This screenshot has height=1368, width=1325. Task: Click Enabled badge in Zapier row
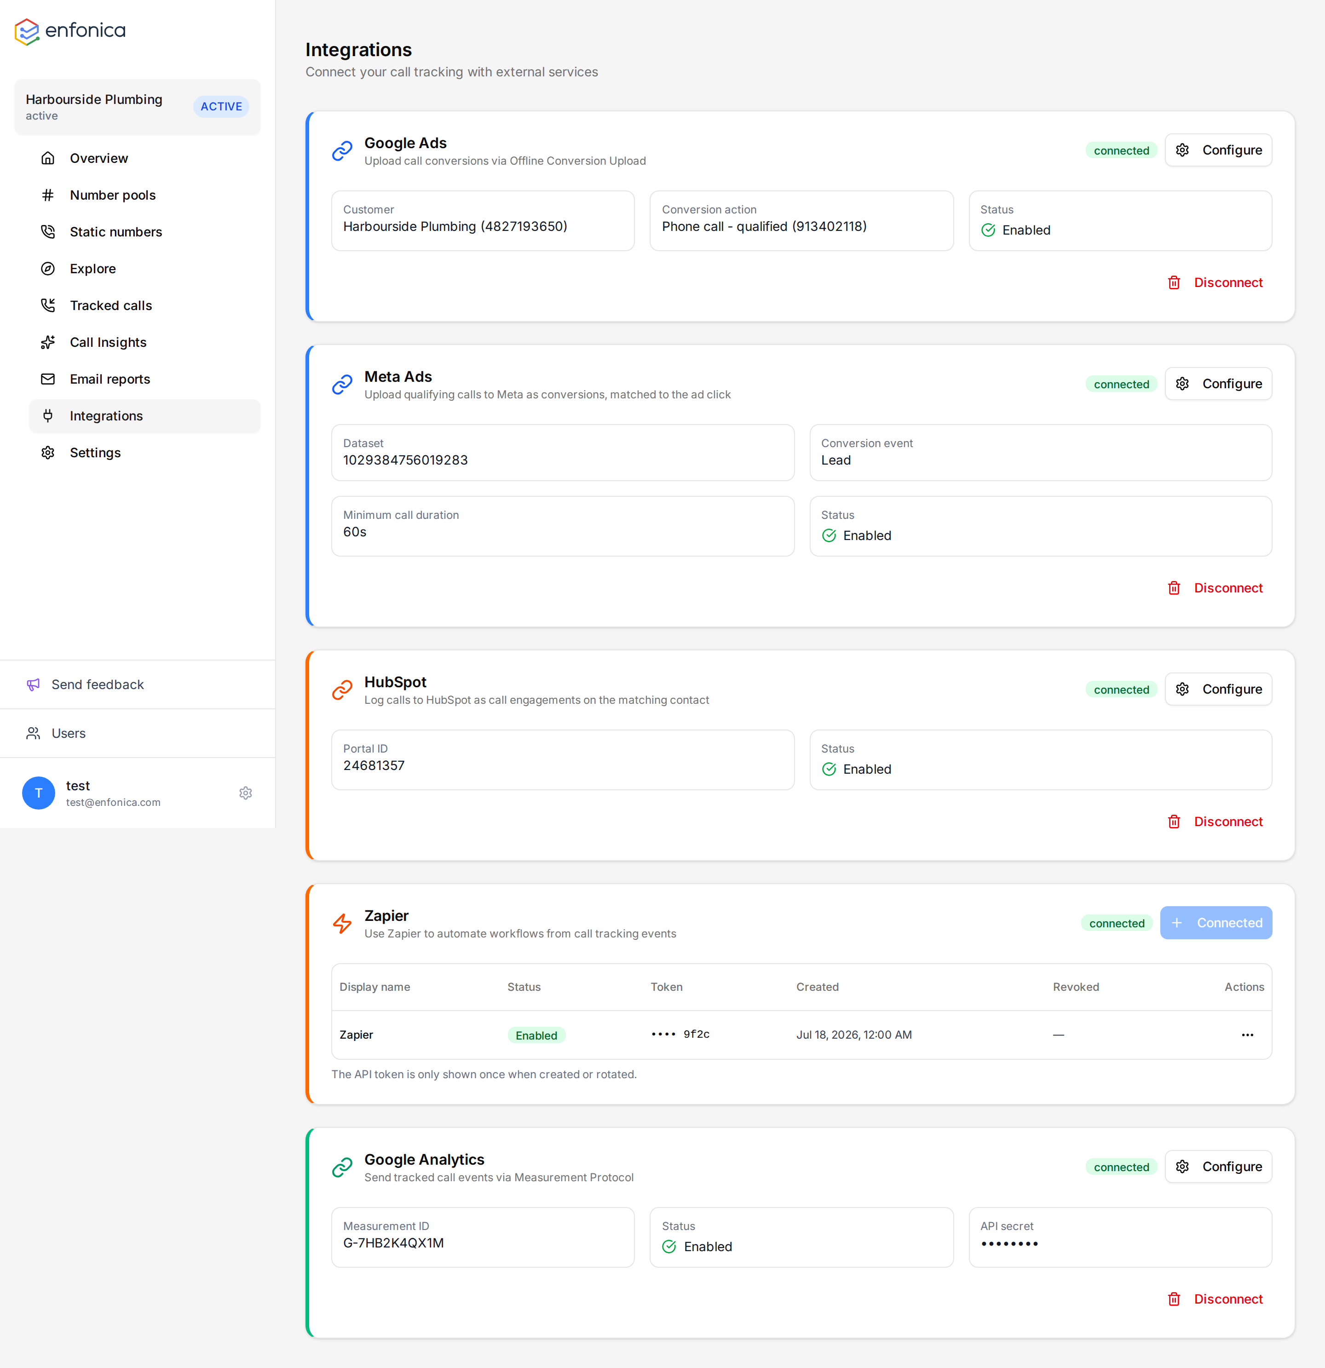(x=536, y=1035)
